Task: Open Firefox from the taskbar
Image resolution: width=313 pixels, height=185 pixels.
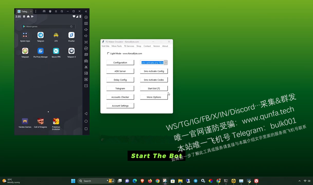Action: (x=150, y=181)
